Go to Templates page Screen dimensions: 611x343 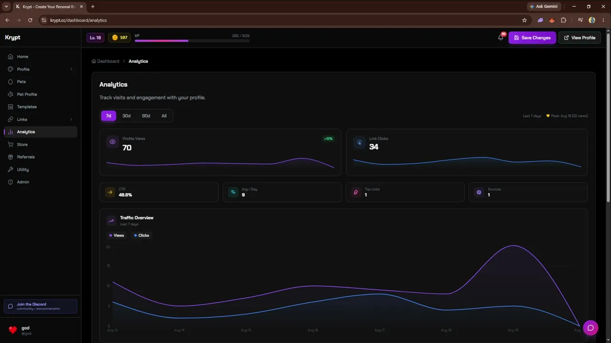coord(40,107)
